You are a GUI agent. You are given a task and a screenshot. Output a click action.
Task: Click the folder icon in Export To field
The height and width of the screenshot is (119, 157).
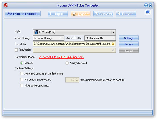113,44
